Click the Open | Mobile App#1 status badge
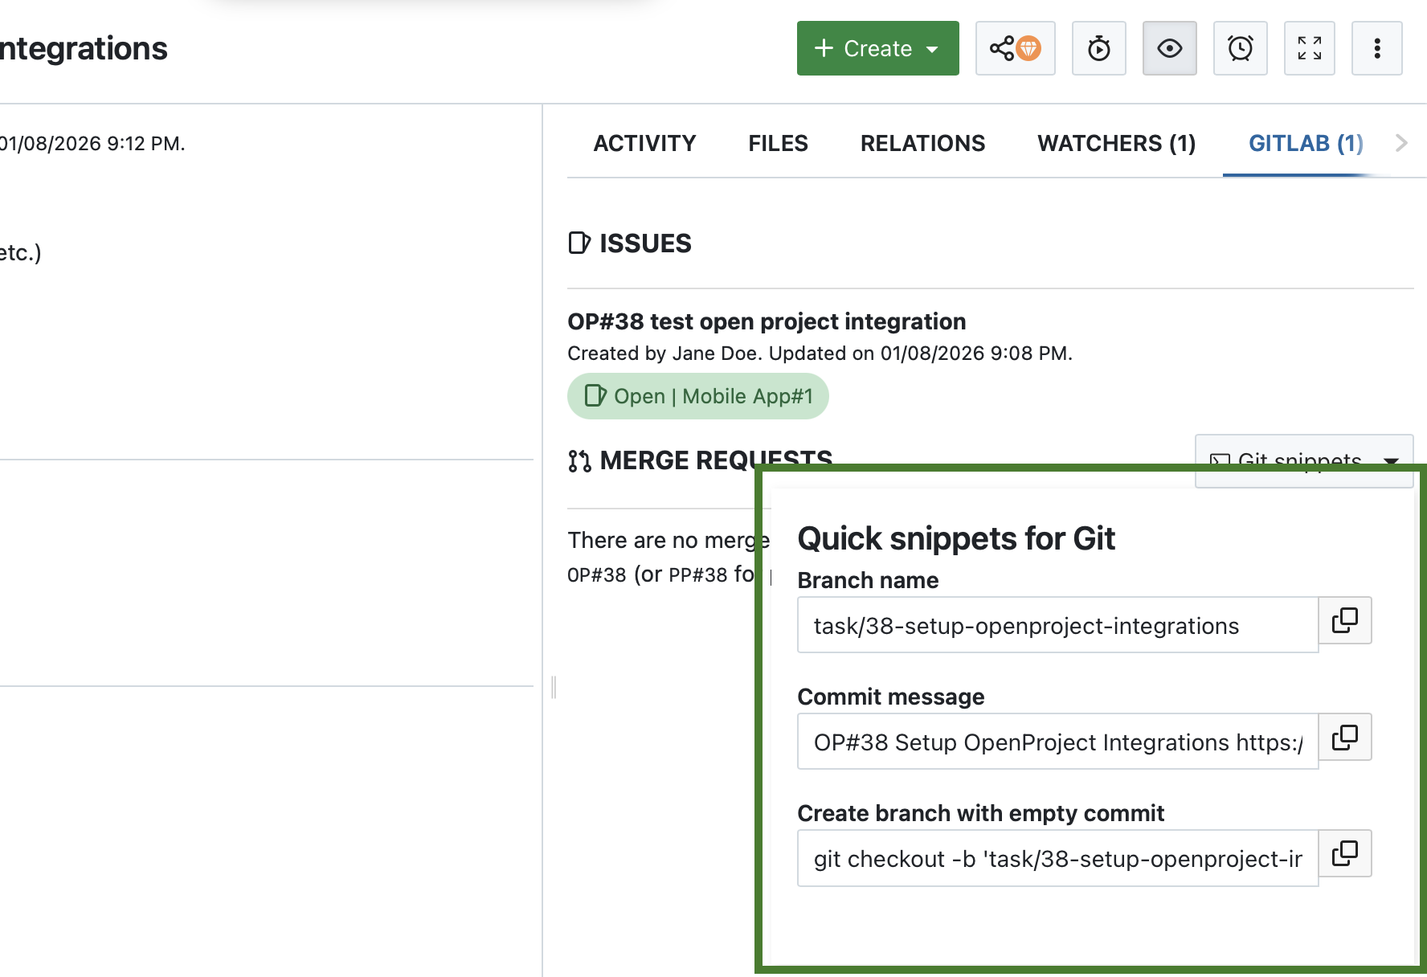Viewport: 1427px width, 977px height. pyautogui.click(x=697, y=396)
